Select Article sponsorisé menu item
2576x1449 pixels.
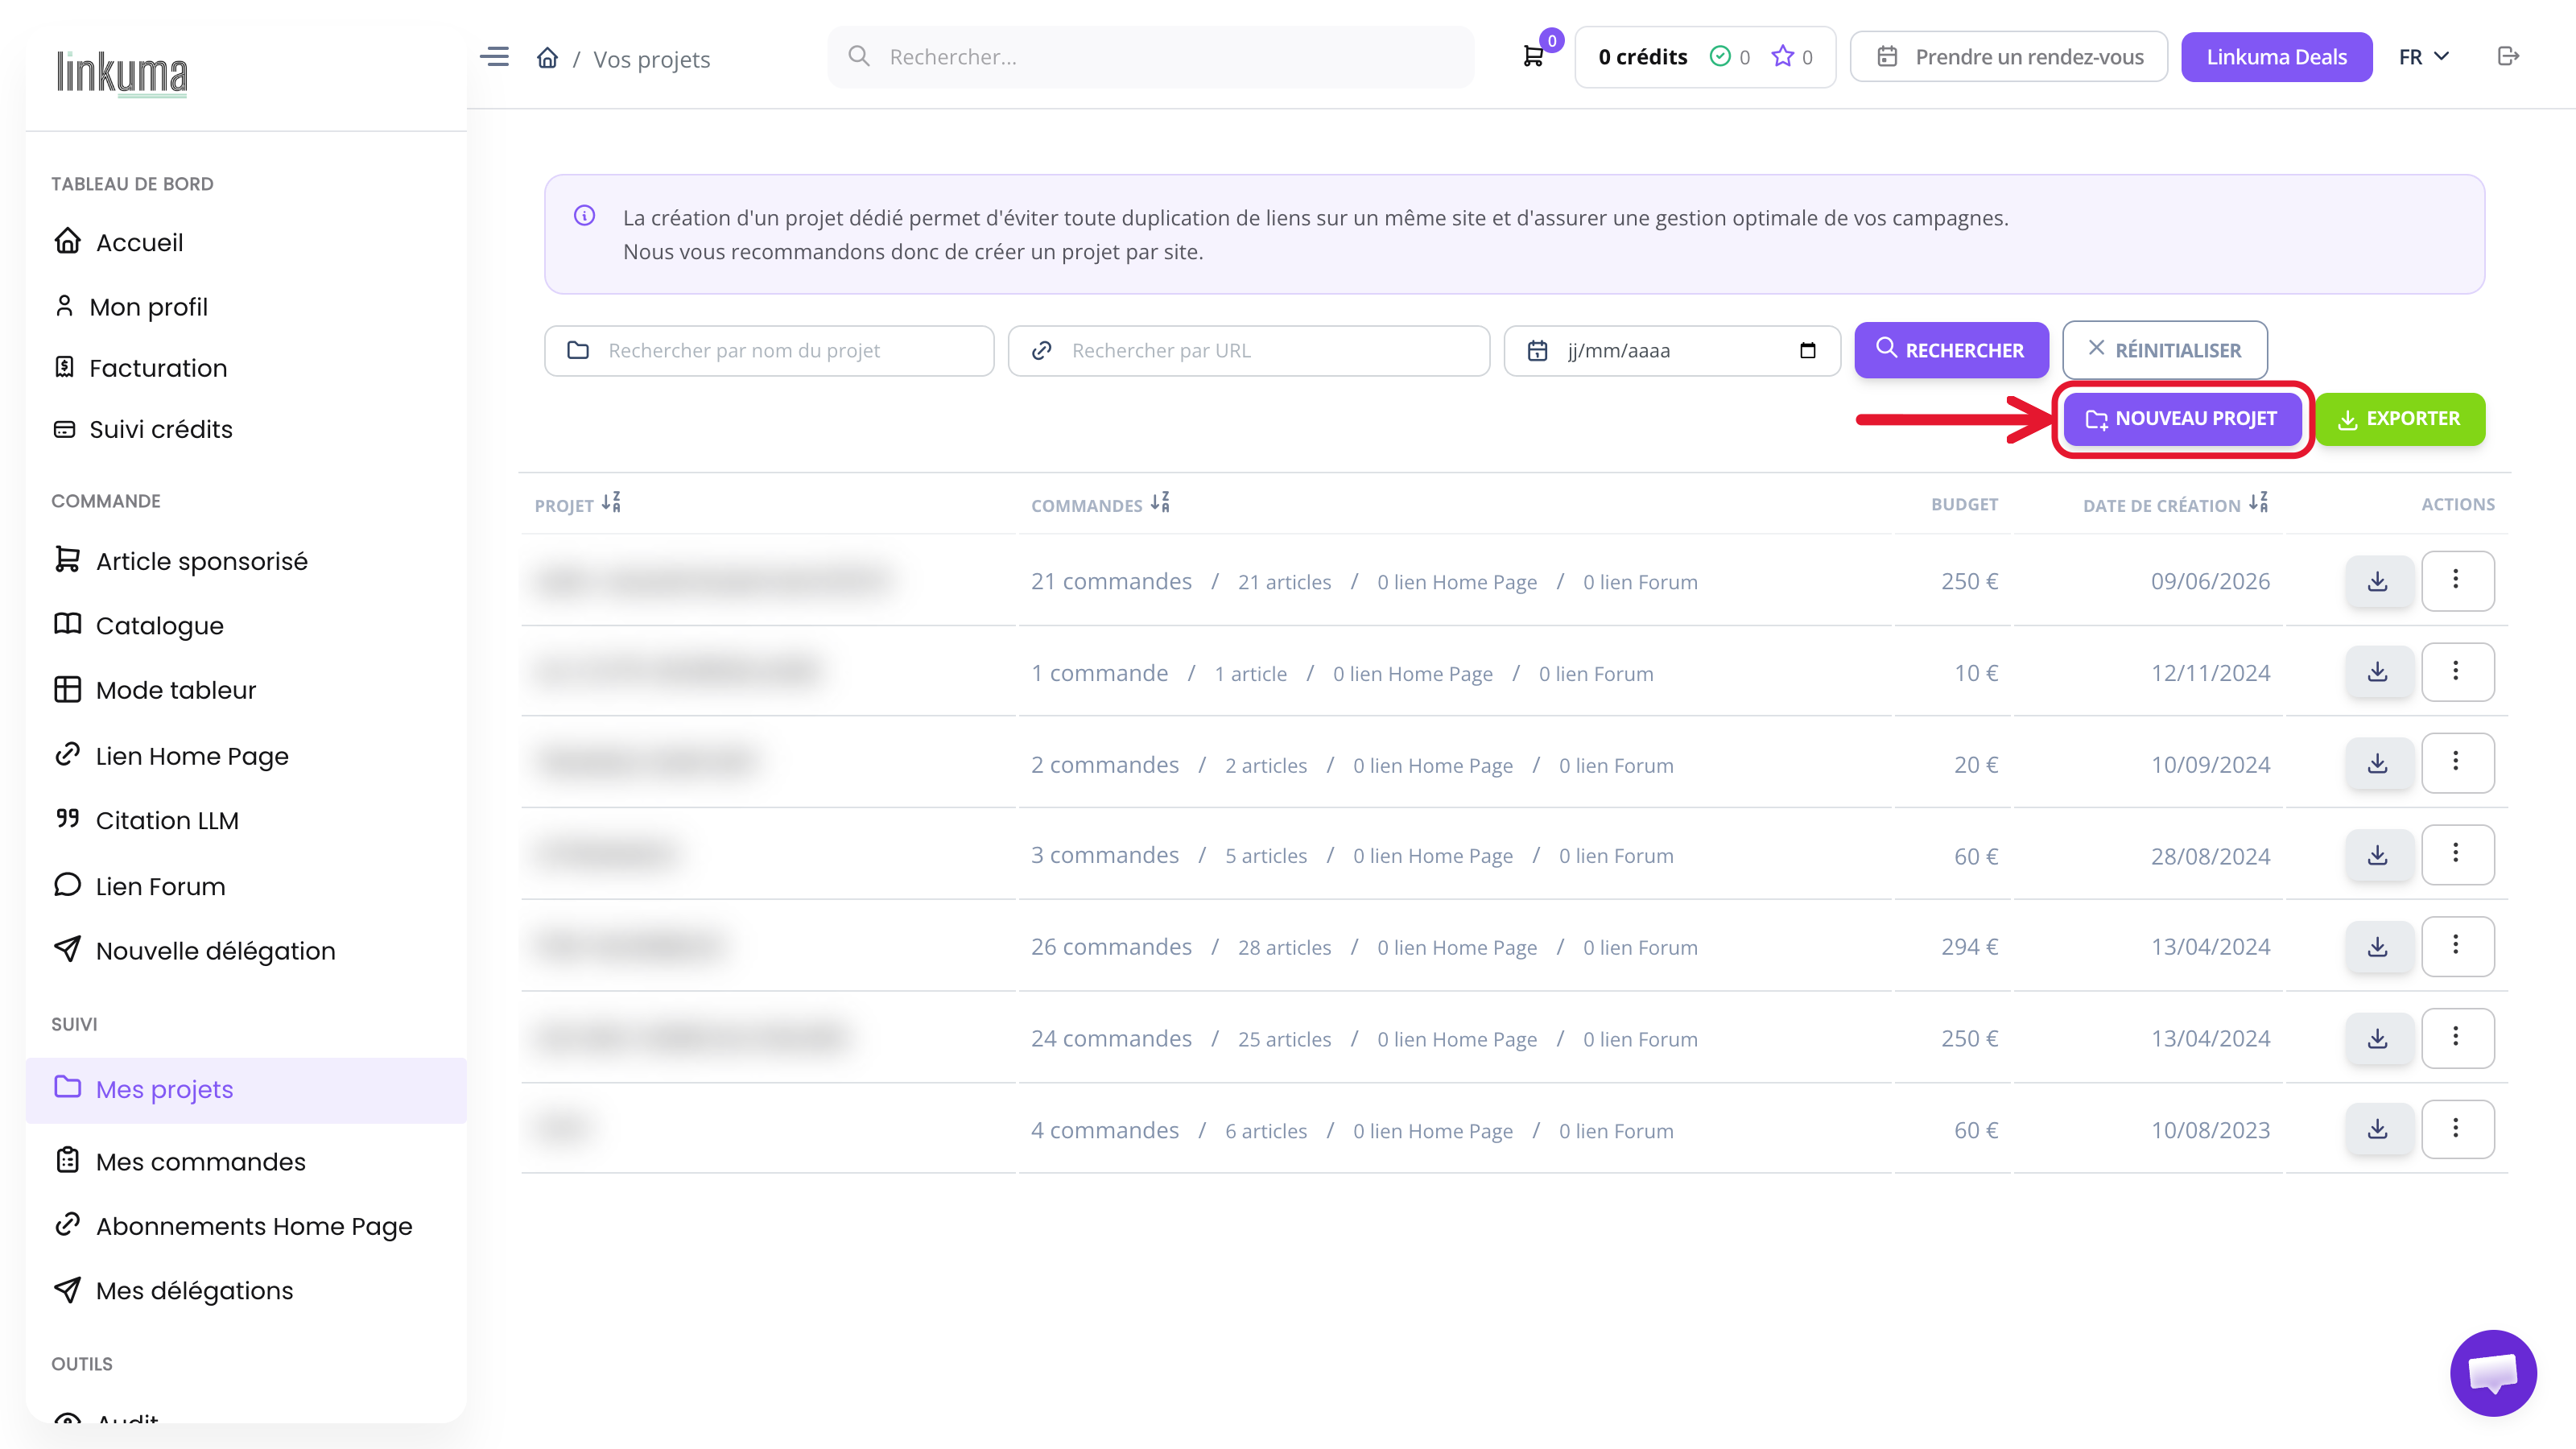[246, 561]
